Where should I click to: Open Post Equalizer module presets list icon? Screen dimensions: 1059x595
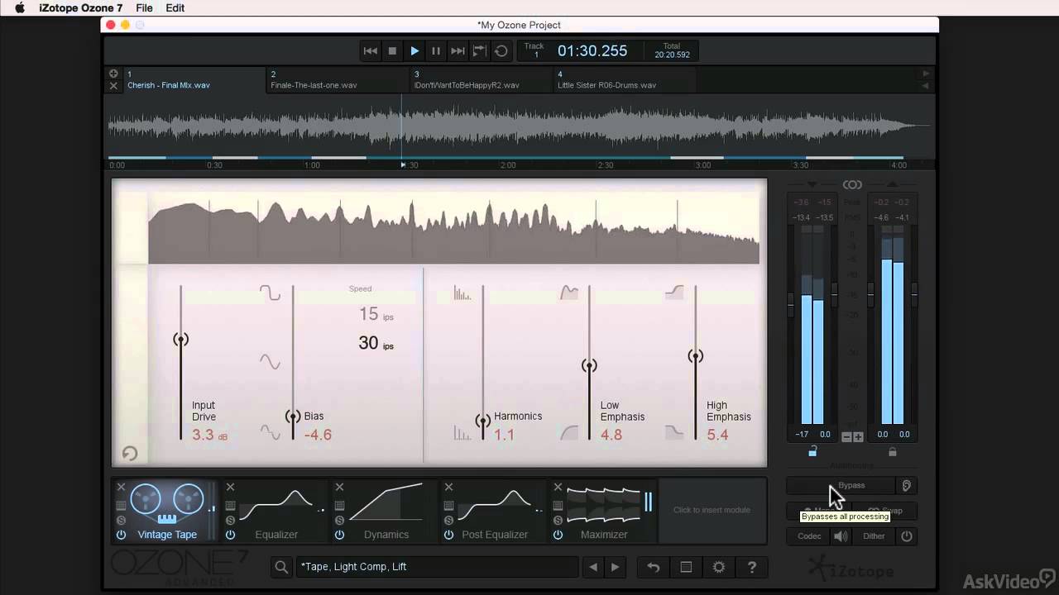point(448,505)
